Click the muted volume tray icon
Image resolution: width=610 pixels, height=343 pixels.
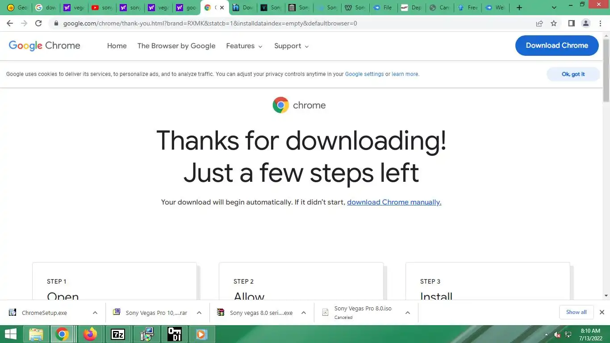tap(557, 335)
